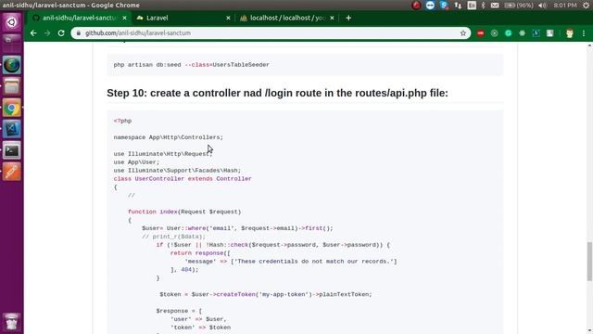Click 'function index(Request $request)' line
Viewport: 593px width, 334px height.
point(184,212)
